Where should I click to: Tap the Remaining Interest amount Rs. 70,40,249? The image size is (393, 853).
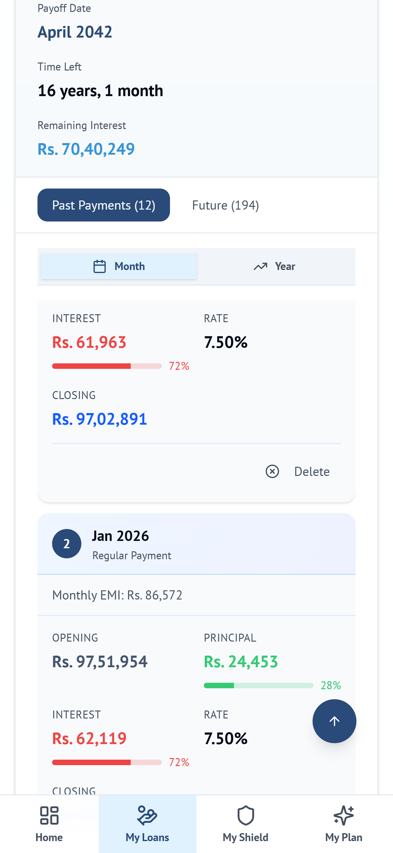coord(86,149)
